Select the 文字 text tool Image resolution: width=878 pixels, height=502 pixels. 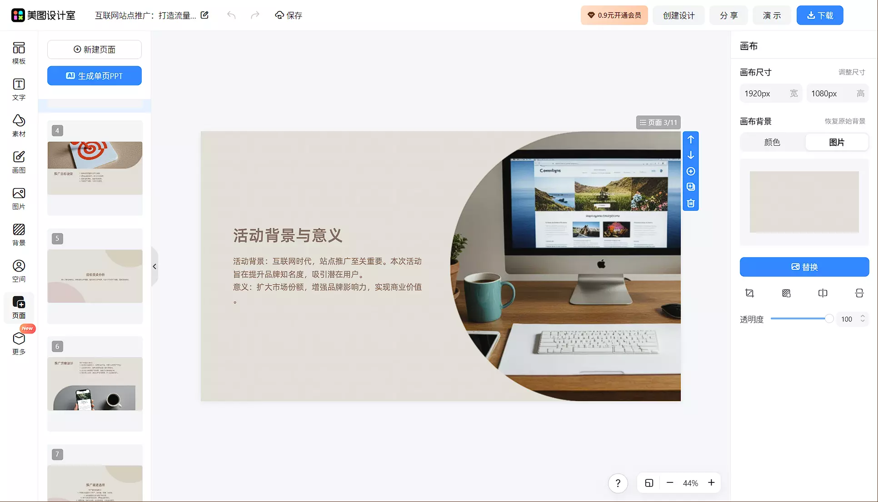[19, 89]
